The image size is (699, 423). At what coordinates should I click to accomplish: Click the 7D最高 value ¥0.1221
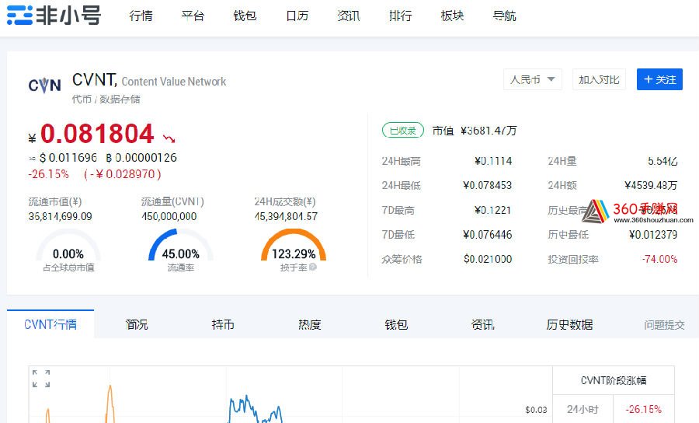click(492, 210)
